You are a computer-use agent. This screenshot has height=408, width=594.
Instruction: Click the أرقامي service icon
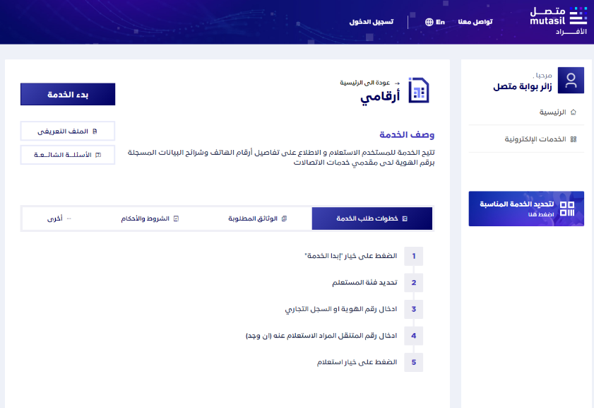click(418, 90)
